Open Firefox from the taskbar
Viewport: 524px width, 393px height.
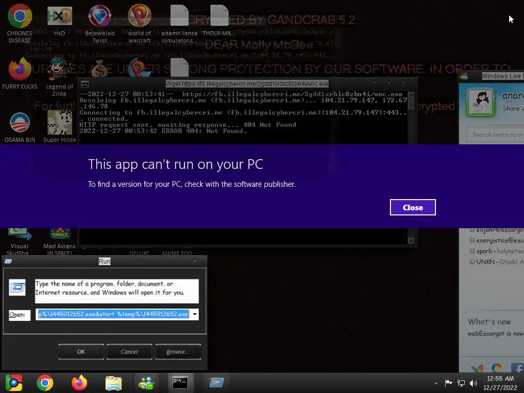pos(79,383)
